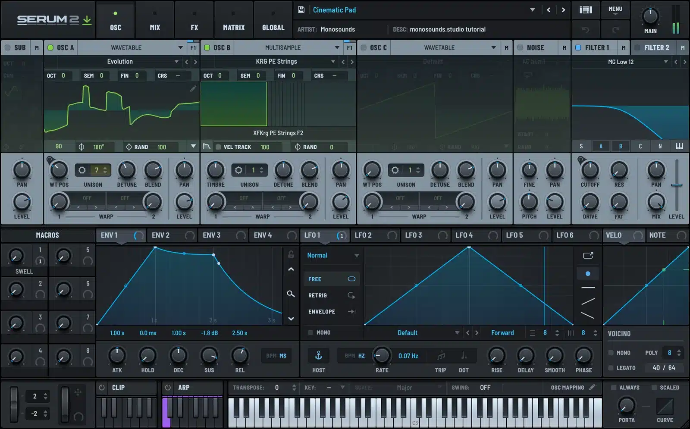Click the save preset floppy disk icon
Image resolution: width=690 pixels, height=429 pixels.
(301, 9)
